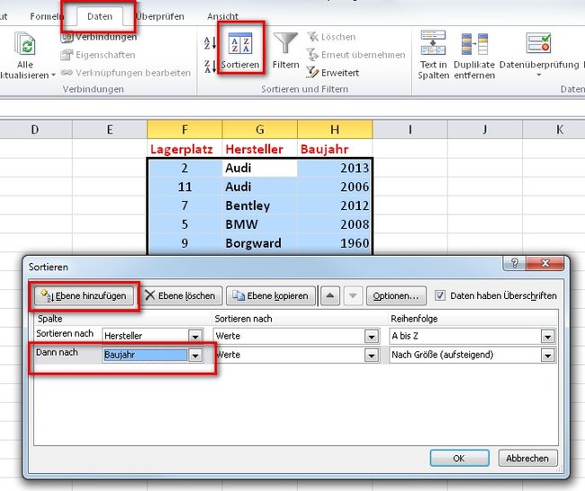
Task: Open Erweitert advanced filter
Action: [333, 72]
